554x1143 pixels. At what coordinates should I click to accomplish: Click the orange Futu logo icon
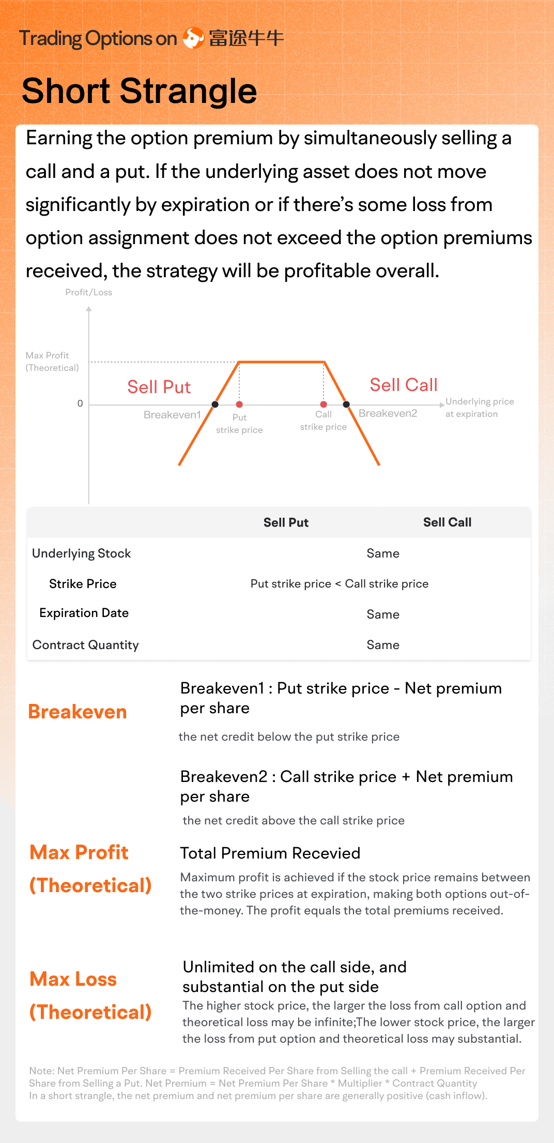193,38
